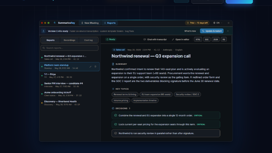Switch to the Recordings tab
The height and width of the screenshot is (153, 272).
pyautogui.click(x=69, y=40)
